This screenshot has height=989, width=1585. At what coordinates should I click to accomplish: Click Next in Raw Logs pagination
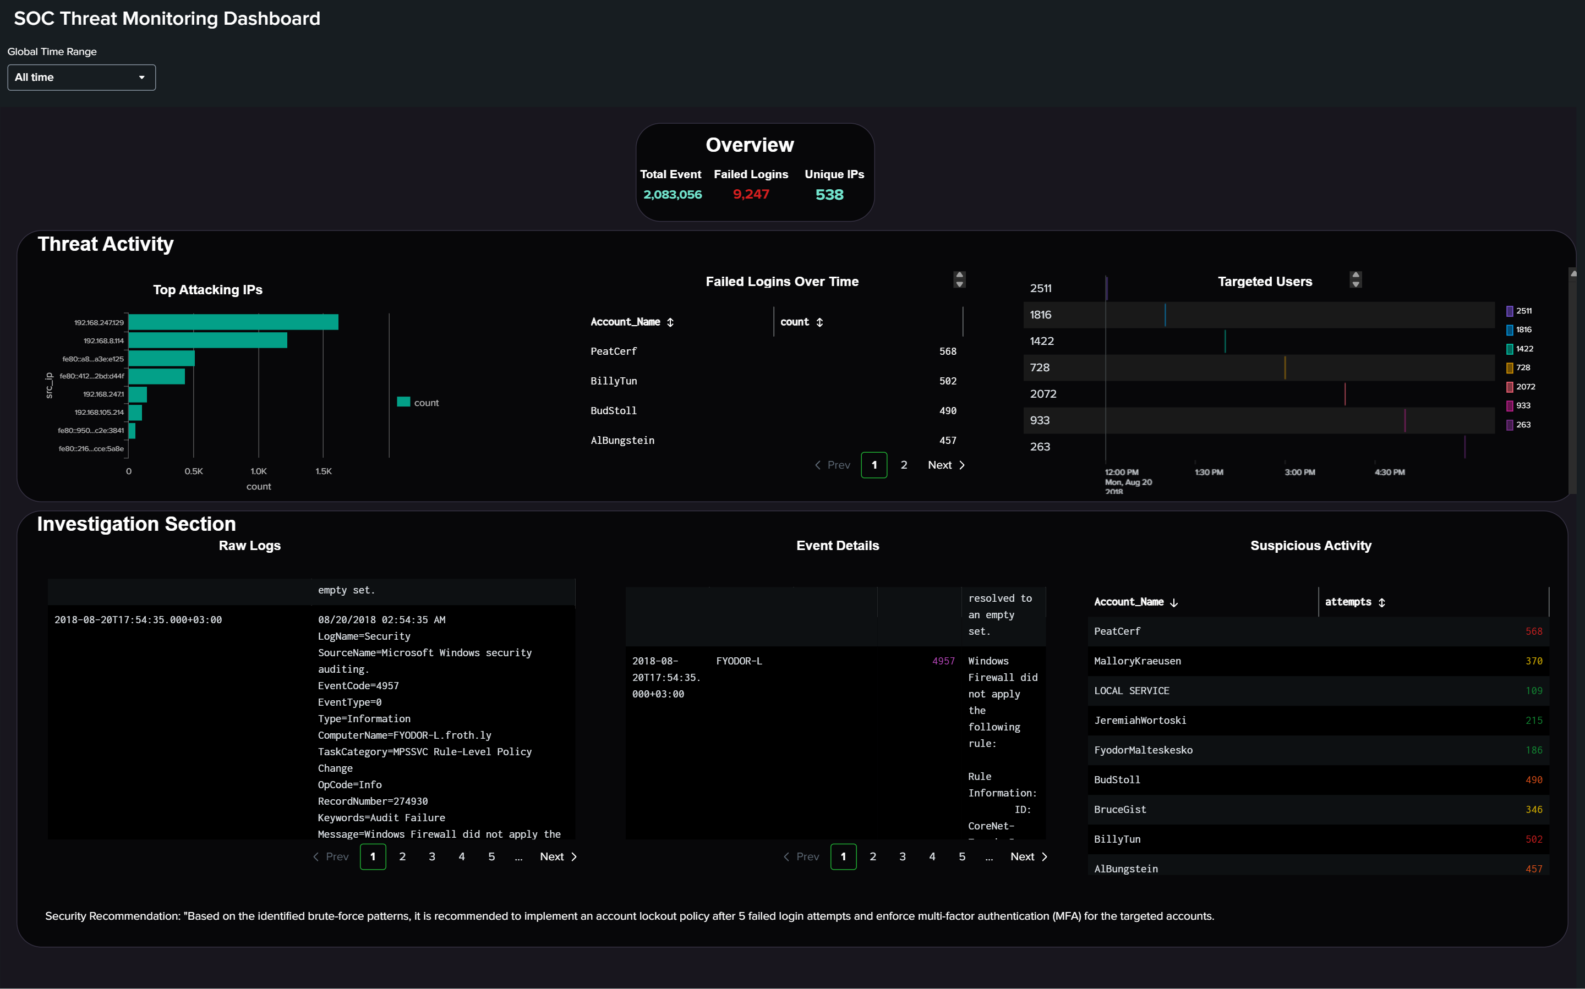[x=558, y=857]
